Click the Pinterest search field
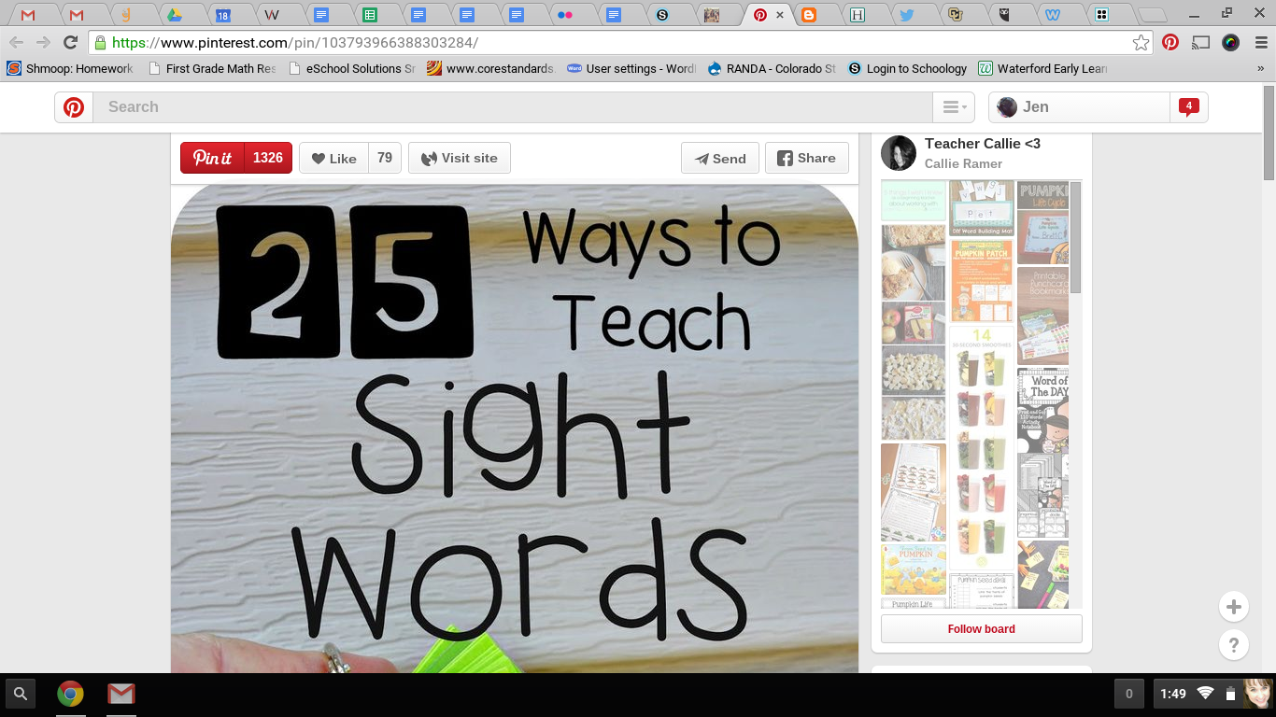This screenshot has height=717, width=1276. (x=514, y=107)
